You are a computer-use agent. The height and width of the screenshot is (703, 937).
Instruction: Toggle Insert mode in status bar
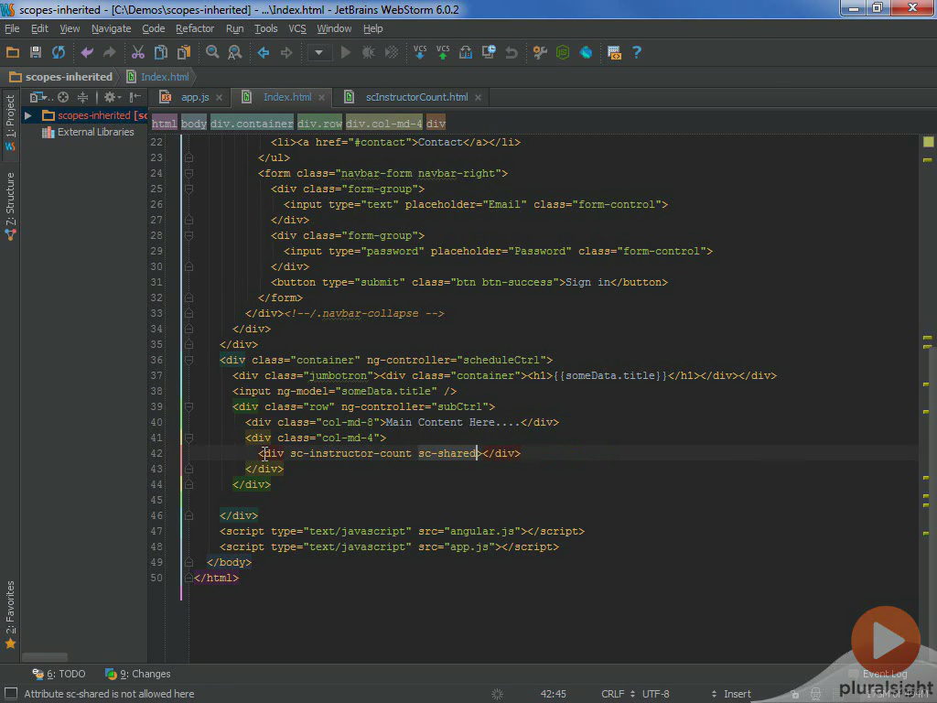point(738,694)
